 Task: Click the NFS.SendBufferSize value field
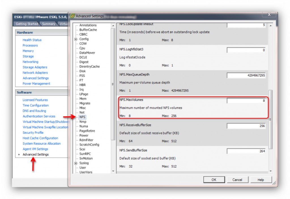[246, 151]
